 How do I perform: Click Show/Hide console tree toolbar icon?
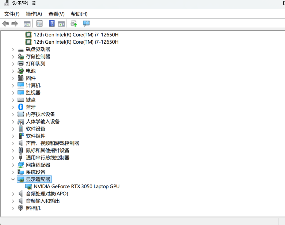(x=27, y=24)
